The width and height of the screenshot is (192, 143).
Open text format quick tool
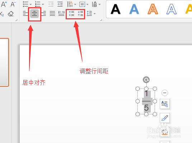point(165,104)
